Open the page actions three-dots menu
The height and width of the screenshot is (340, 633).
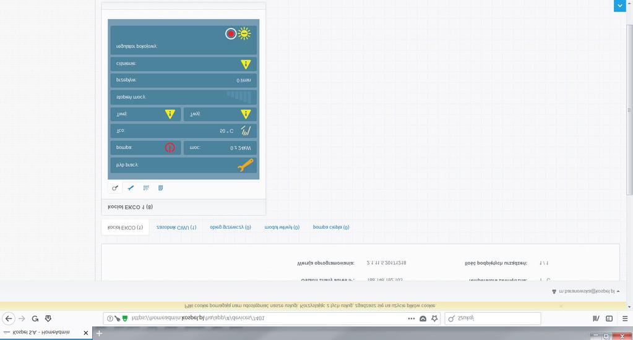pos(411,318)
